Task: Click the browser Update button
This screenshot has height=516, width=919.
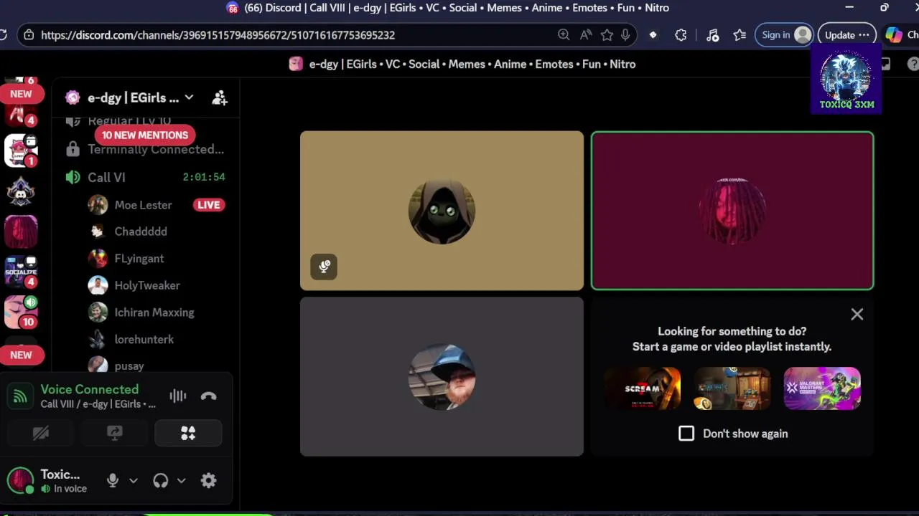Action: click(846, 35)
